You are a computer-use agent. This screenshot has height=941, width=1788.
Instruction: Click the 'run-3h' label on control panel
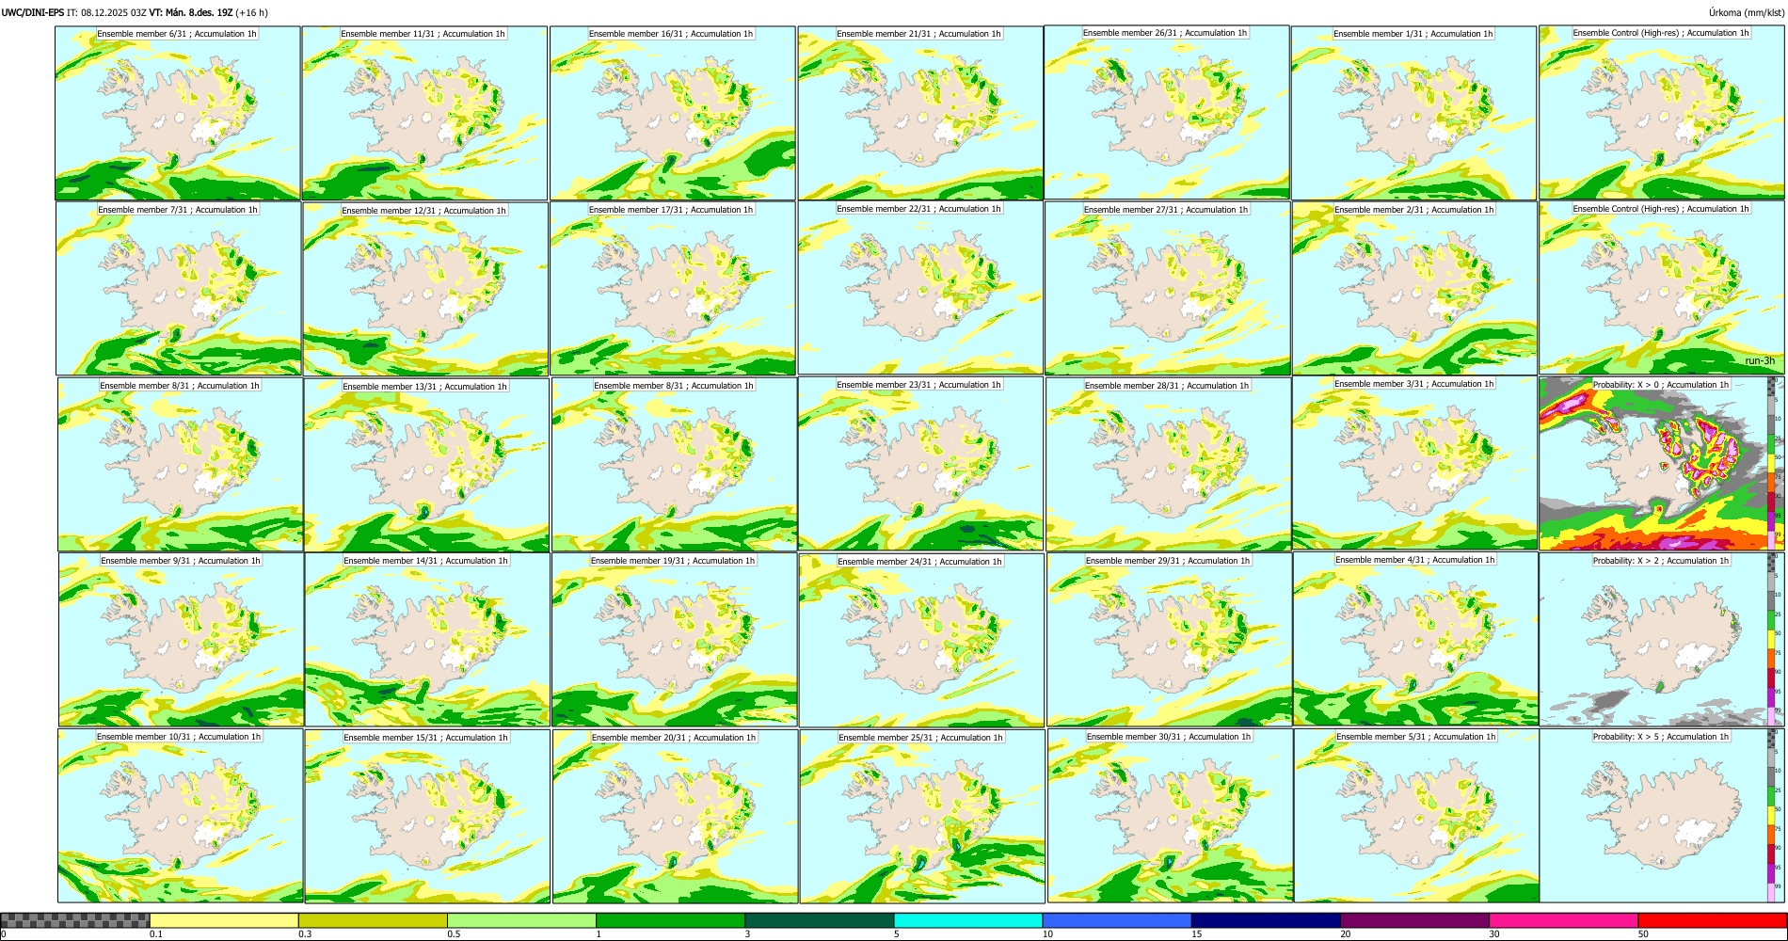(x=1760, y=361)
